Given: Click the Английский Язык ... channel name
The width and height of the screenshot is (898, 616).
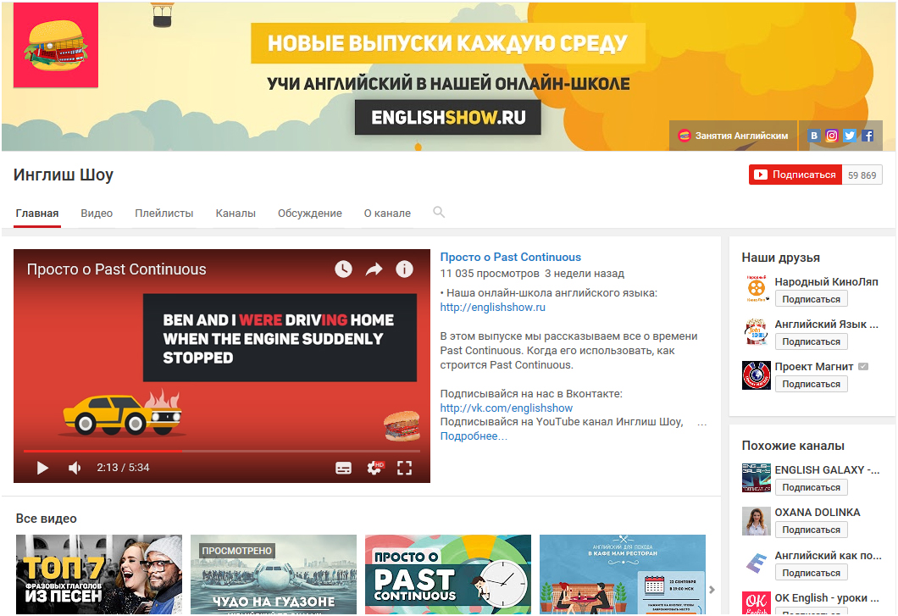Looking at the screenshot, I should tap(826, 325).
